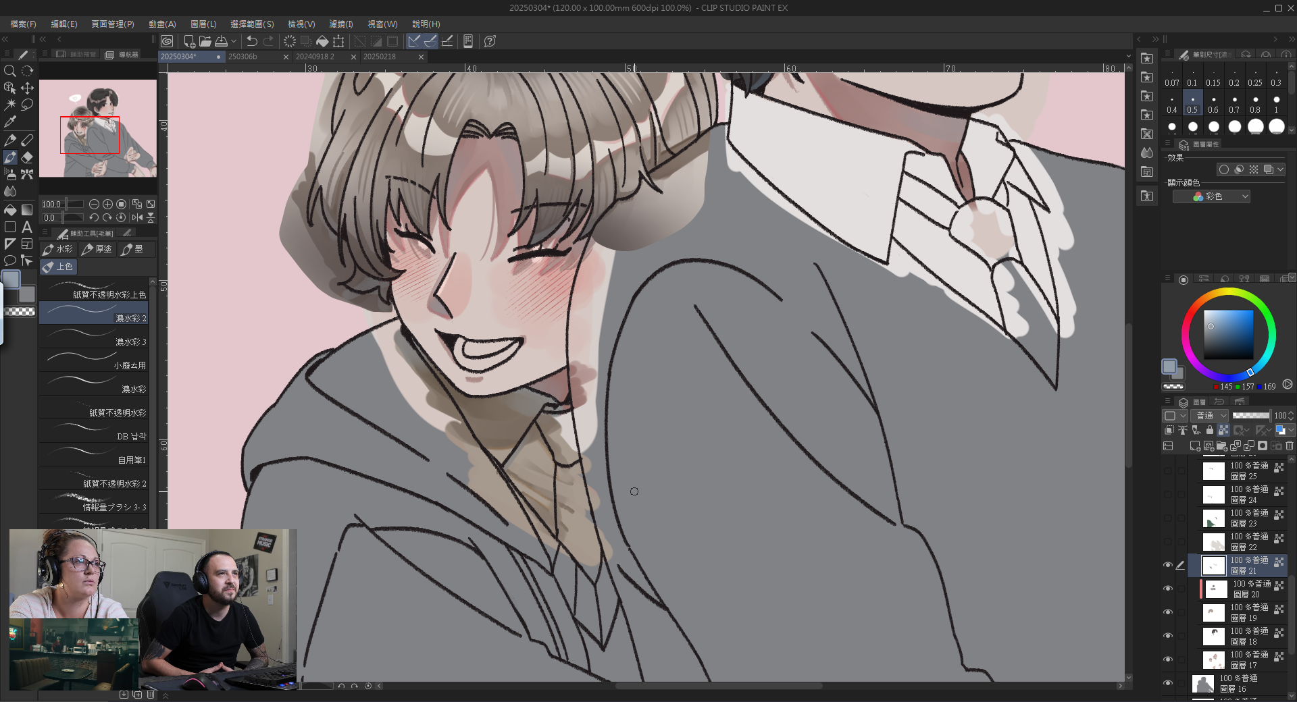
Task: Add a new raster layer
Action: [1195, 446]
